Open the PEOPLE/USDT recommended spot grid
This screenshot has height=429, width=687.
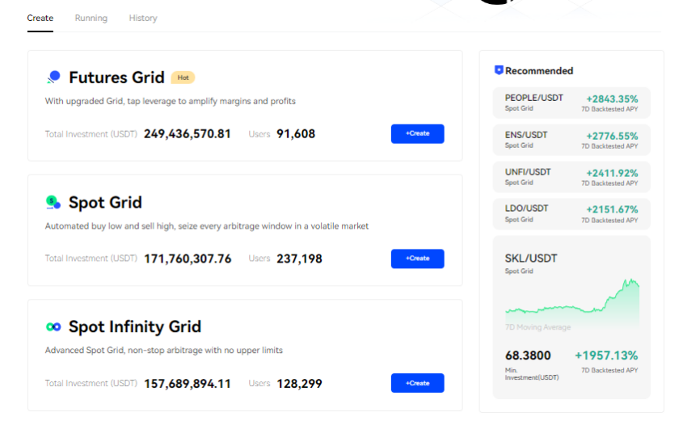[571, 103]
